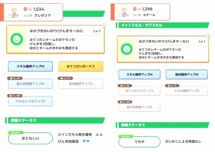Tap green smiley icon in right skill card
215x152 pixels.
coord(126,49)
